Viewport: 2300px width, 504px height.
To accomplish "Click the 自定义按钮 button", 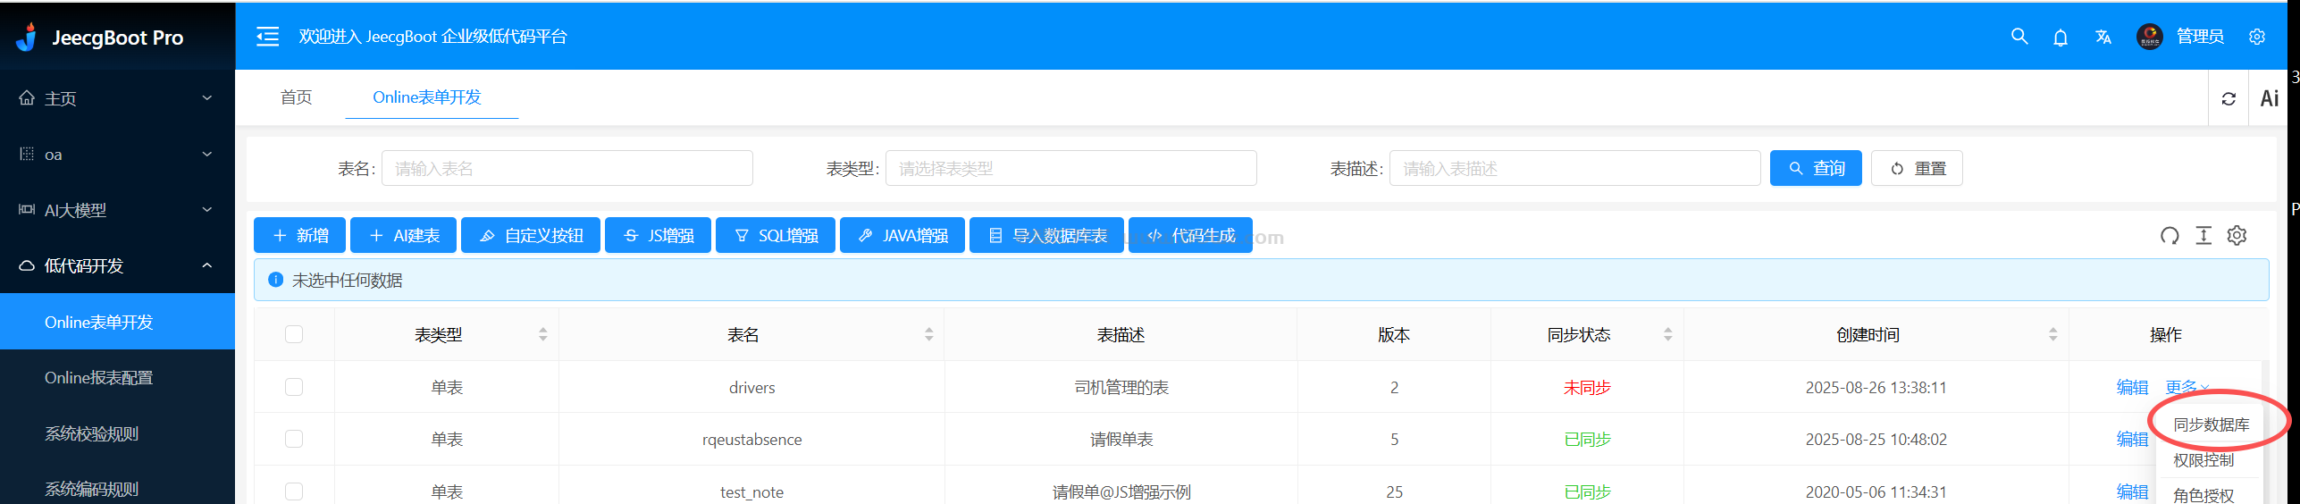I will (x=531, y=235).
